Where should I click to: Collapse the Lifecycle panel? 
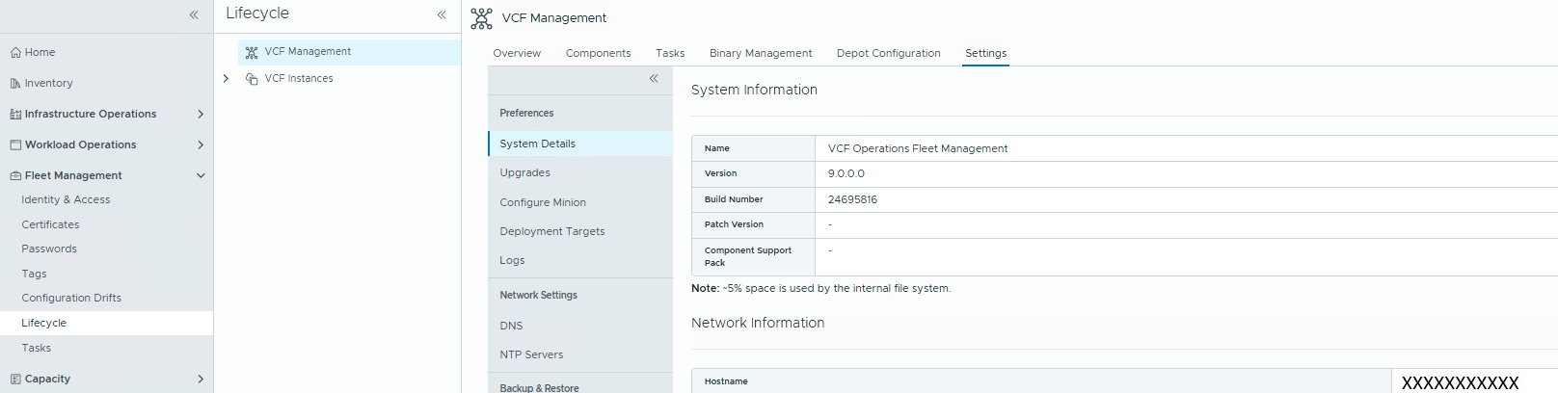[442, 14]
